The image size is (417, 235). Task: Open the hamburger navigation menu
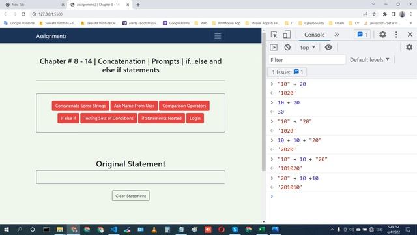coord(218,36)
